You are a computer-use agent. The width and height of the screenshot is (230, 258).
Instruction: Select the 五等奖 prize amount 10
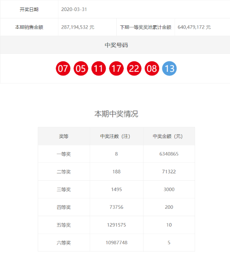click(169, 225)
